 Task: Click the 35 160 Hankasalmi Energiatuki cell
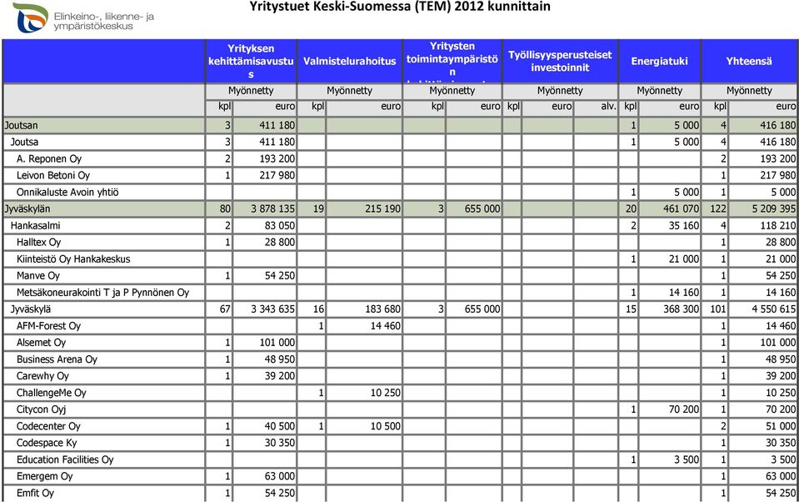pyautogui.click(x=670, y=225)
